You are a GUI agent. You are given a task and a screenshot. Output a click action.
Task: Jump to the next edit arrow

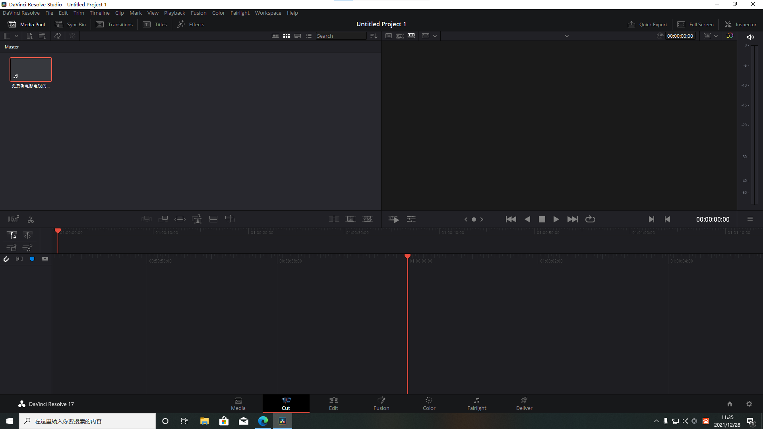click(482, 219)
